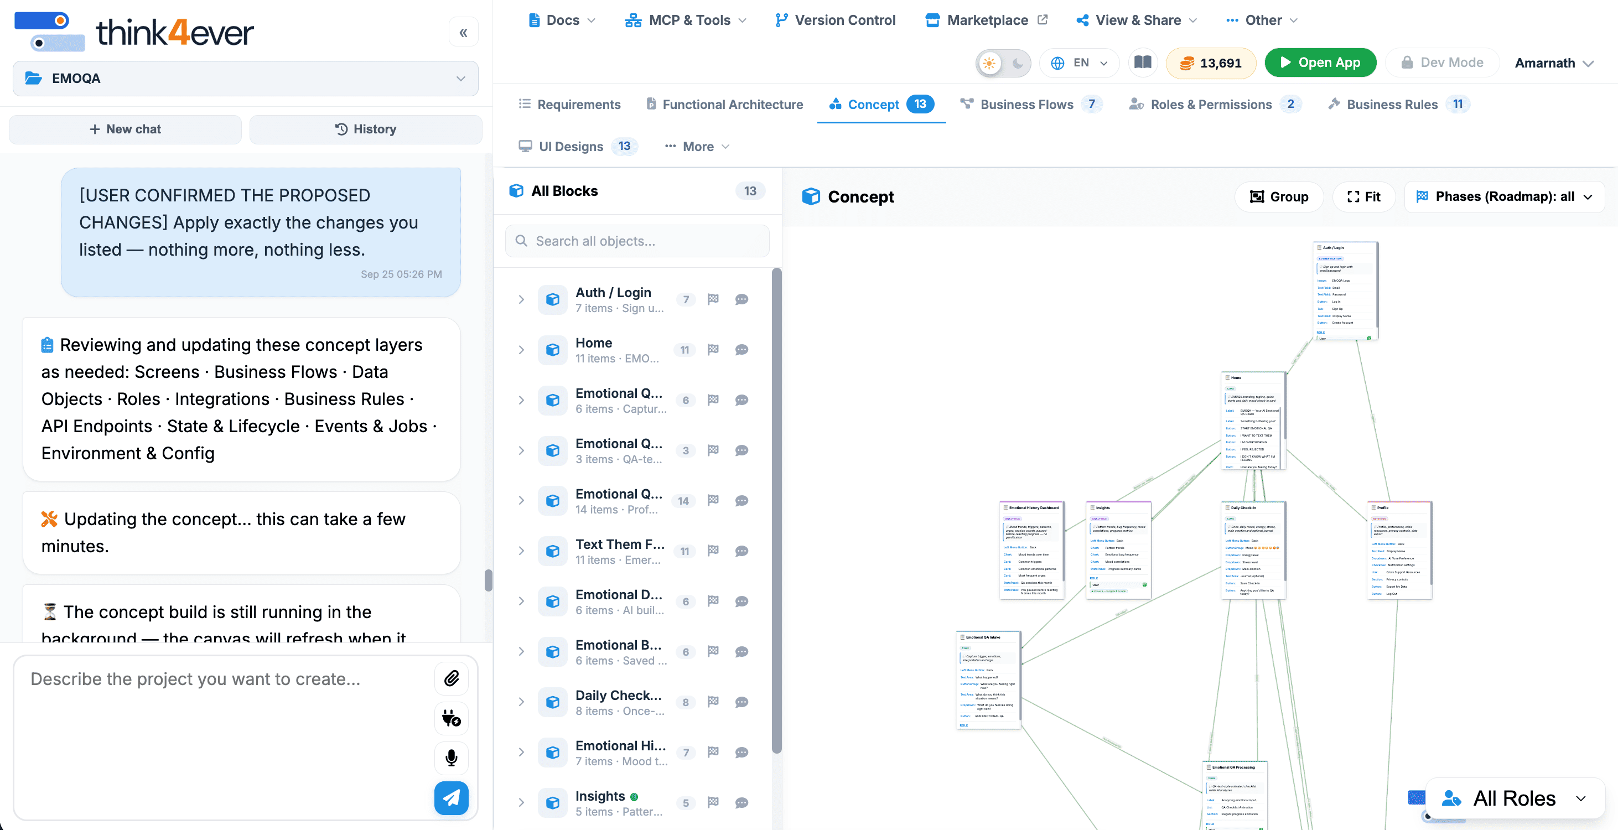Expand the Insights block row

tap(521, 802)
